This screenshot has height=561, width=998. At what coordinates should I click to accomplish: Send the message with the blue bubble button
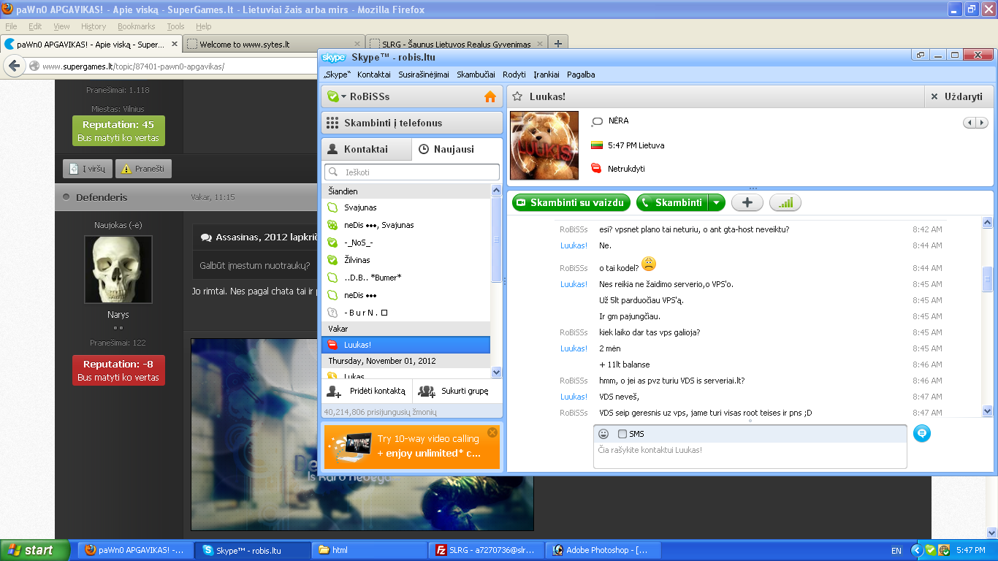click(x=922, y=433)
